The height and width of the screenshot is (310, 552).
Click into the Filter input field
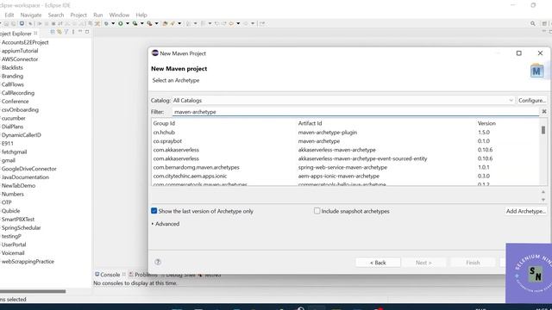click(355, 112)
